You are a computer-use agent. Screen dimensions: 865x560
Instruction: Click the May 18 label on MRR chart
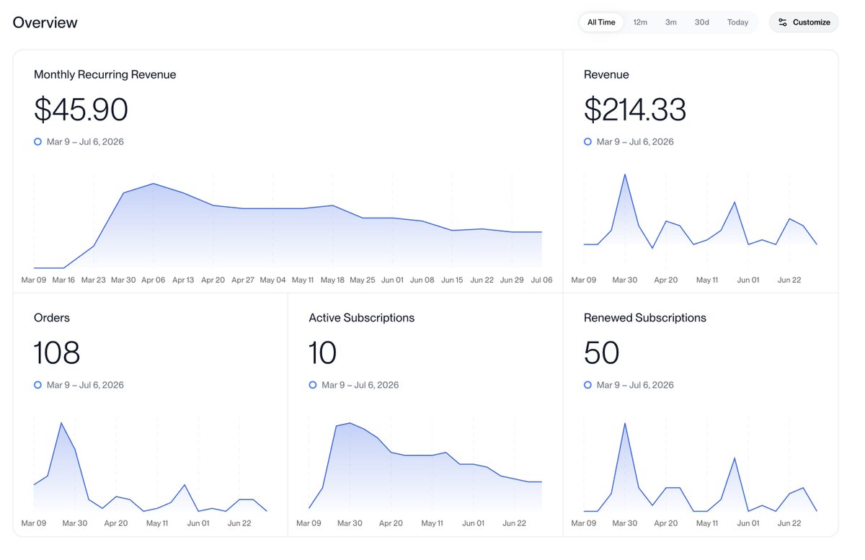[332, 280]
